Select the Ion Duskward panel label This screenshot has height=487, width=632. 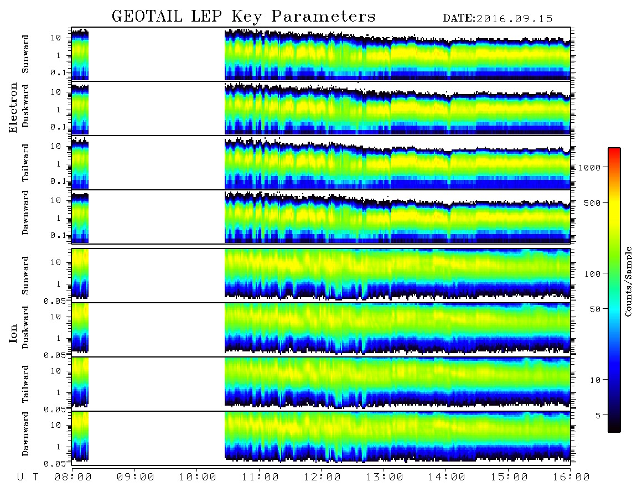pyautogui.click(x=25, y=327)
